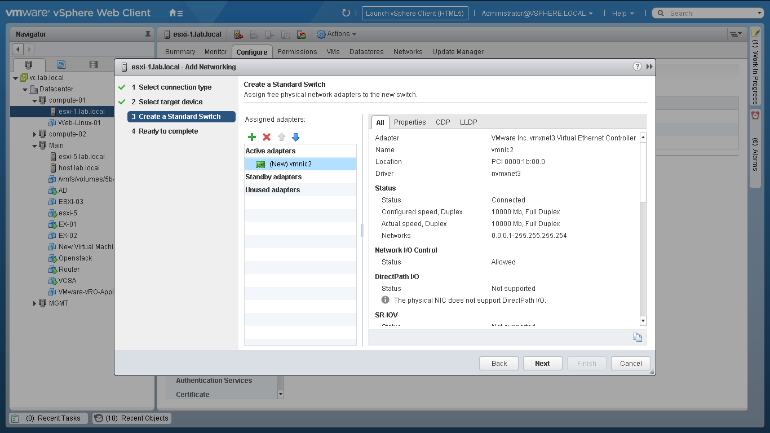Minimize dialog to Work In Progress
Viewport: 770px width, 433px height.
pos(649,67)
